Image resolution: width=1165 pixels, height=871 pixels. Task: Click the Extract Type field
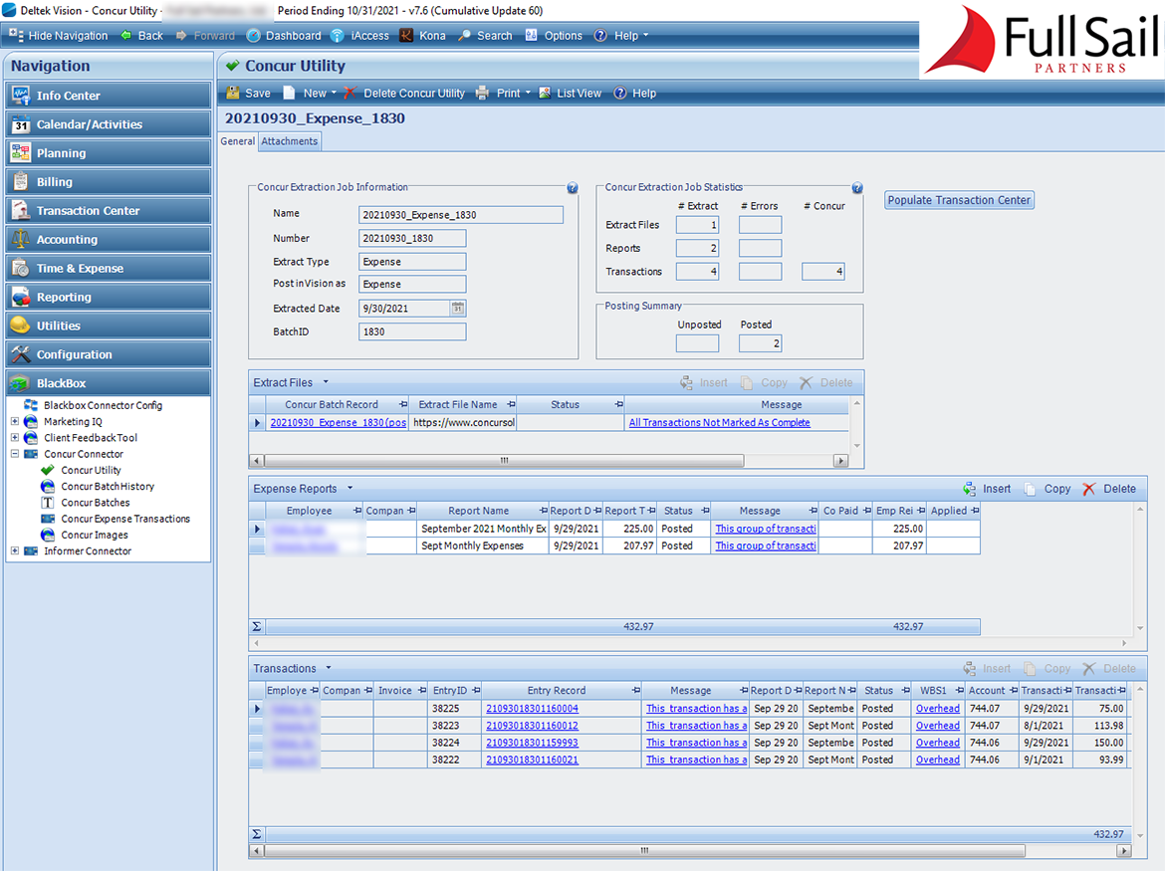[x=412, y=262]
